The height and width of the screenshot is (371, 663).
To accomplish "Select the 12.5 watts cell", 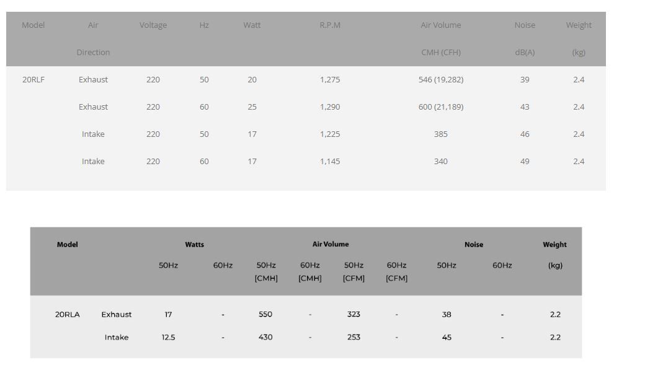I will (x=168, y=337).
